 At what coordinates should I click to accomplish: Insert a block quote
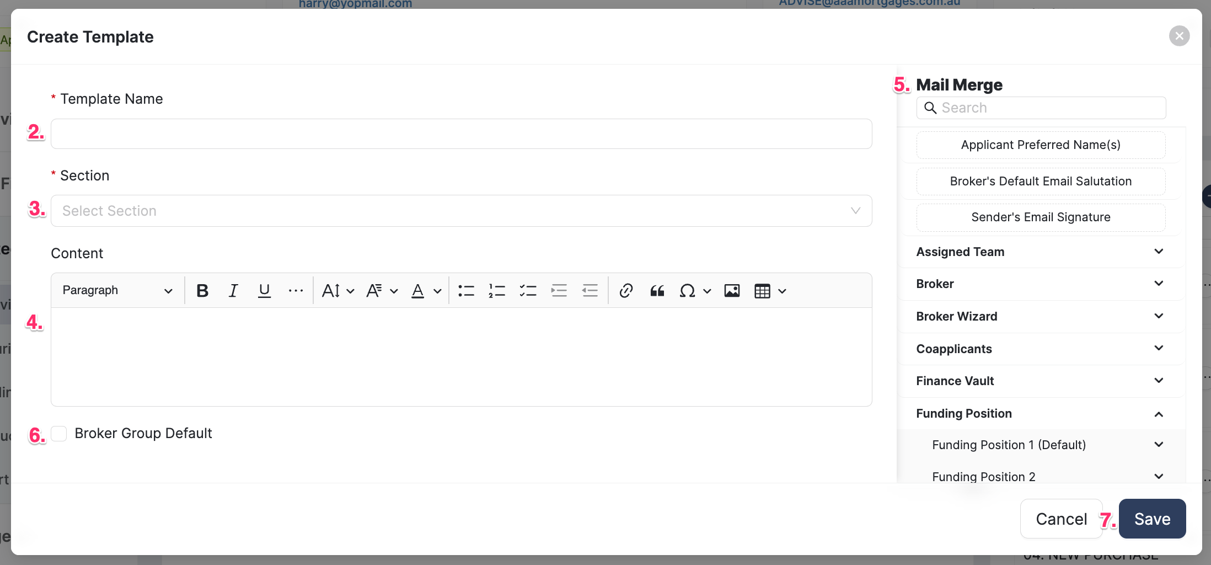(x=657, y=291)
